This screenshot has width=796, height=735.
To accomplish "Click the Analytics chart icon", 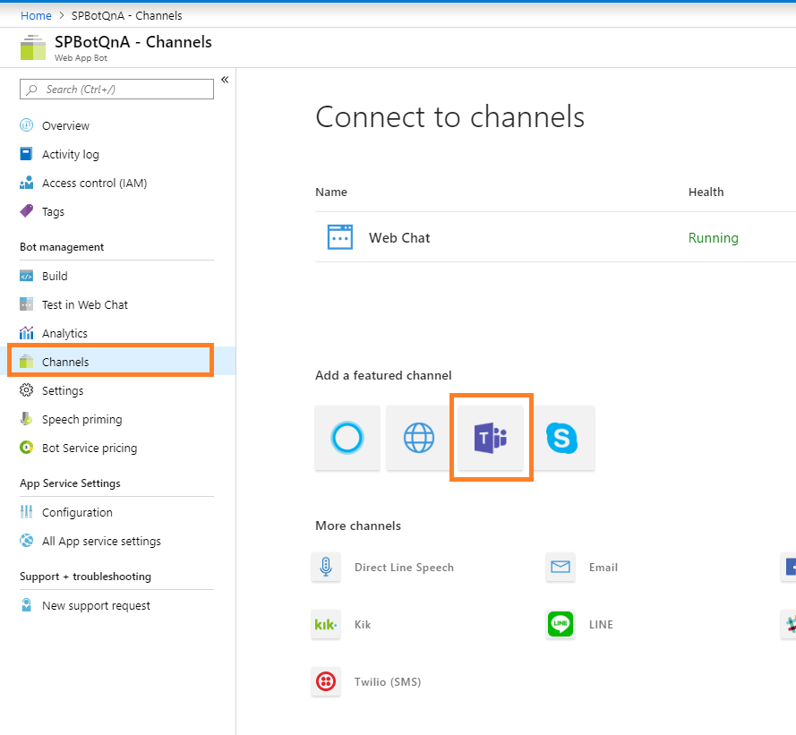I will point(26,333).
